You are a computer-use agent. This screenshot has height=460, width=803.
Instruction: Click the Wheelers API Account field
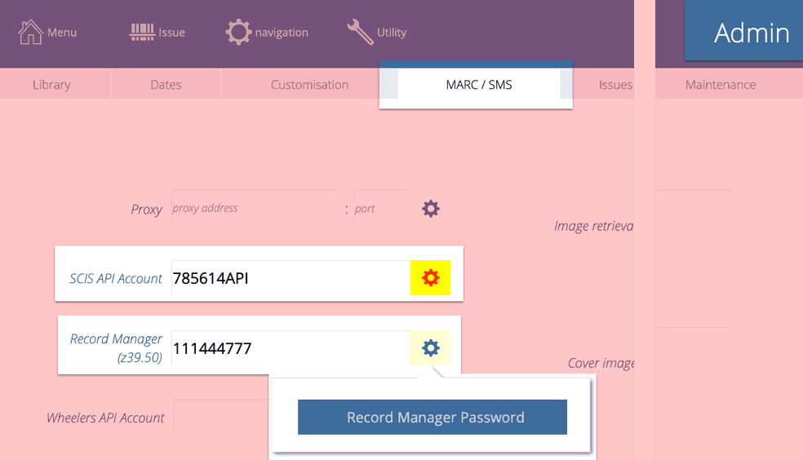coord(220,418)
